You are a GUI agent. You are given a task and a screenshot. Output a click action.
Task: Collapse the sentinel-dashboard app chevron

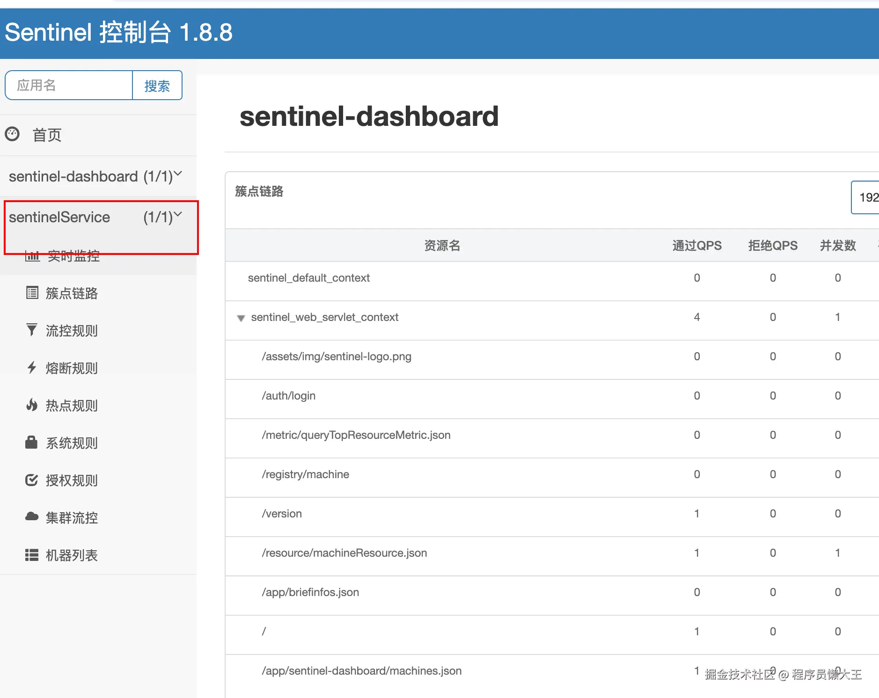[178, 174]
